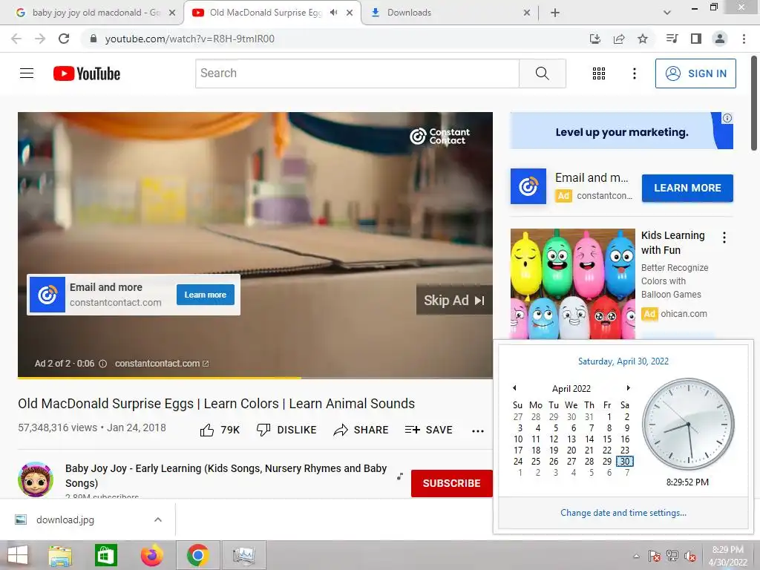Open Kids Learning ad options menu
760x570 pixels.
(724, 237)
